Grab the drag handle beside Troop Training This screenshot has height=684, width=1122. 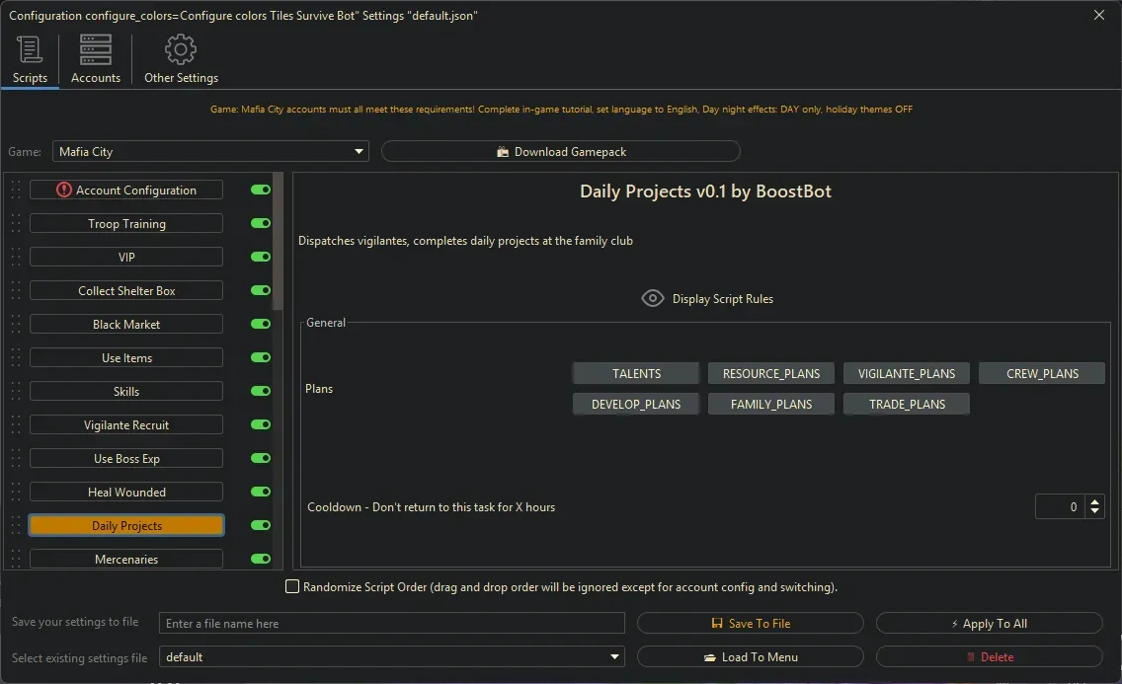pos(16,224)
